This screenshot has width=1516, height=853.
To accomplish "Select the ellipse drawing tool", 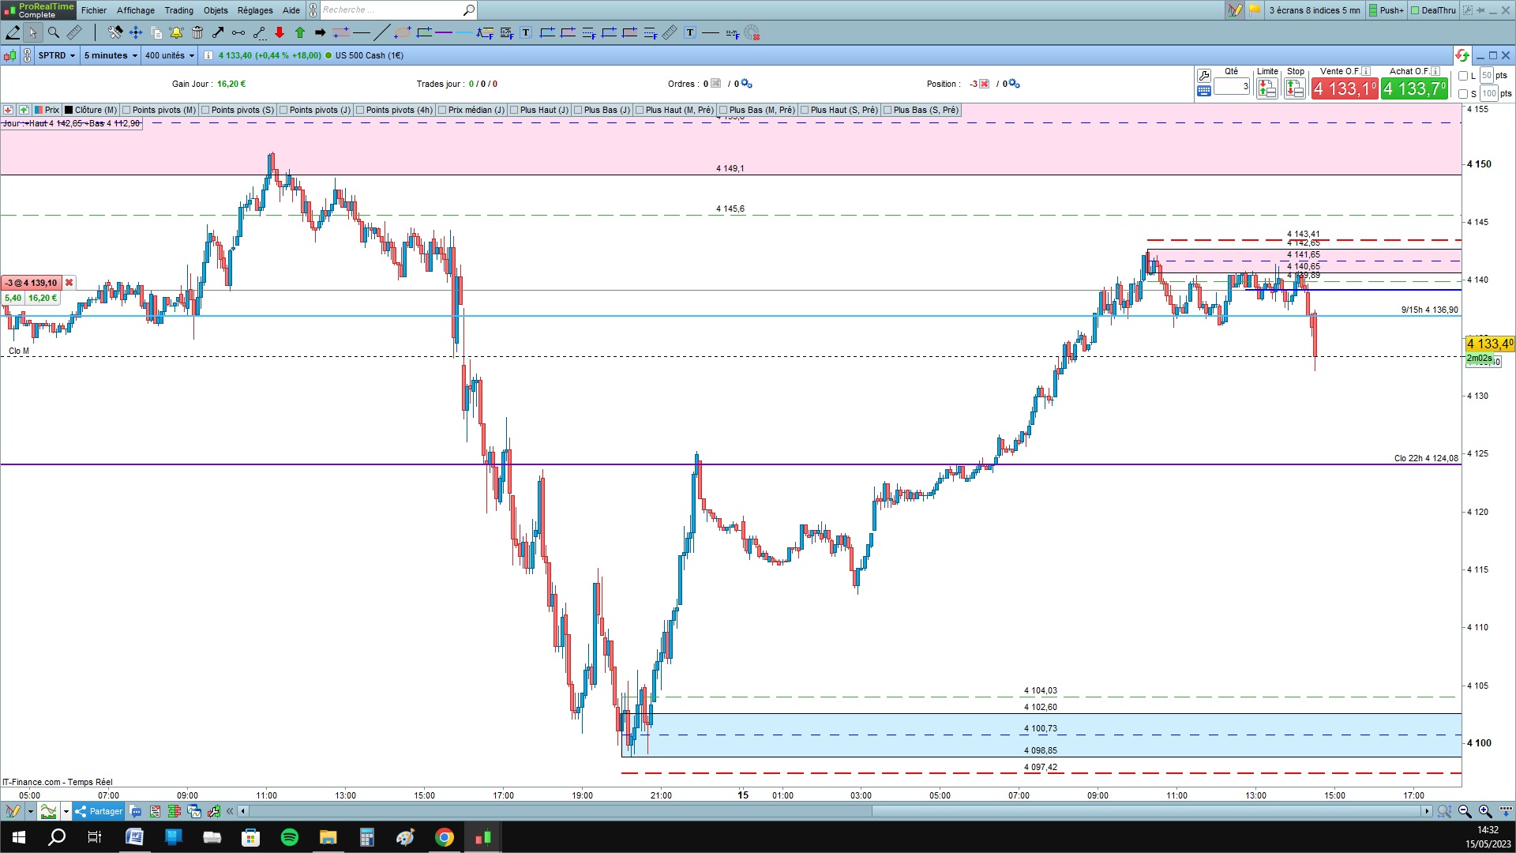I will (403, 32).
